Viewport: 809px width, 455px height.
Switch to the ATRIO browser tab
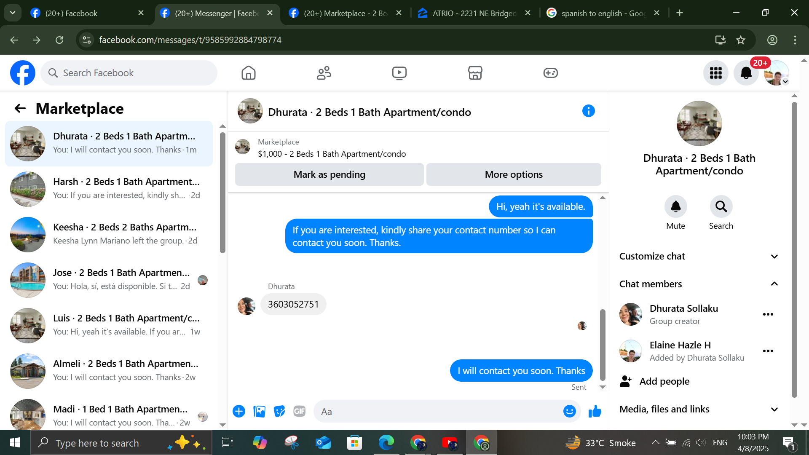473,13
